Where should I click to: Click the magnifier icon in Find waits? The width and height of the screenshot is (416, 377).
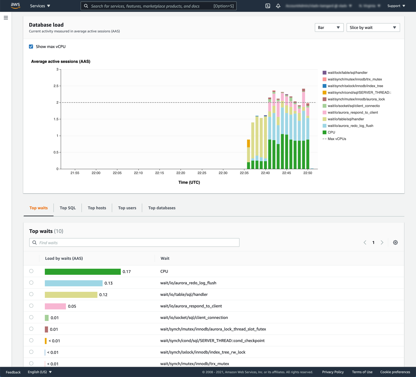(x=35, y=242)
